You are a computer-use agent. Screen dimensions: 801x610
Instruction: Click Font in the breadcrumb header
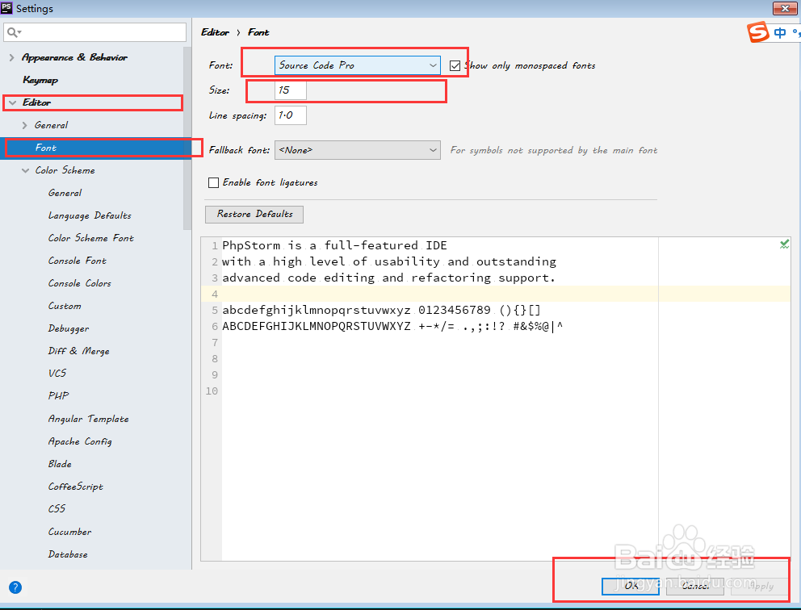coord(258,32)
